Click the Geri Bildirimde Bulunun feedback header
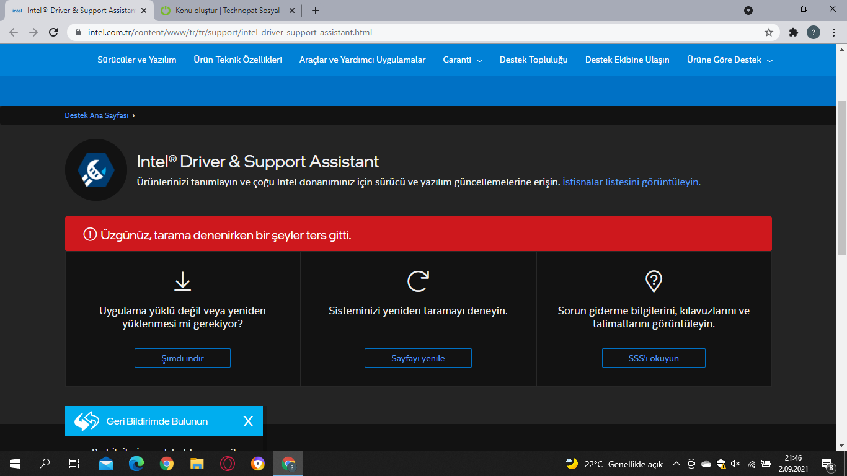This screenshot has width=847, height=476. click(x=164, y=421)
